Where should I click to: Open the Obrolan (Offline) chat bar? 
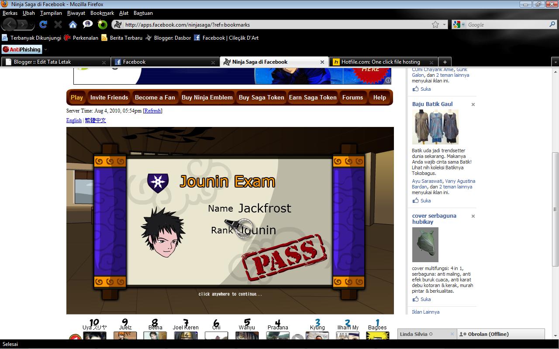(x=501, y=334)
